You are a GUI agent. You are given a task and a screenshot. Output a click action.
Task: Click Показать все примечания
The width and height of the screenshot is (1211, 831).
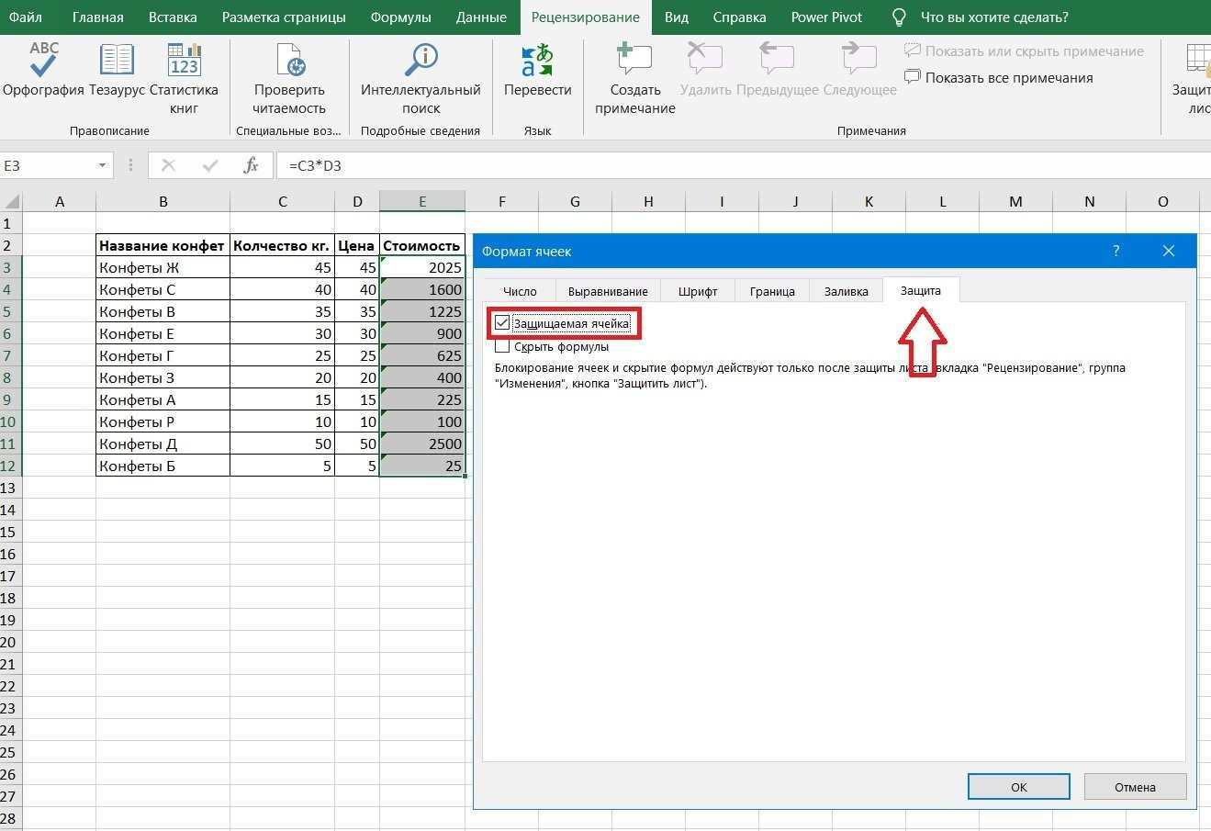(1008, 78)
